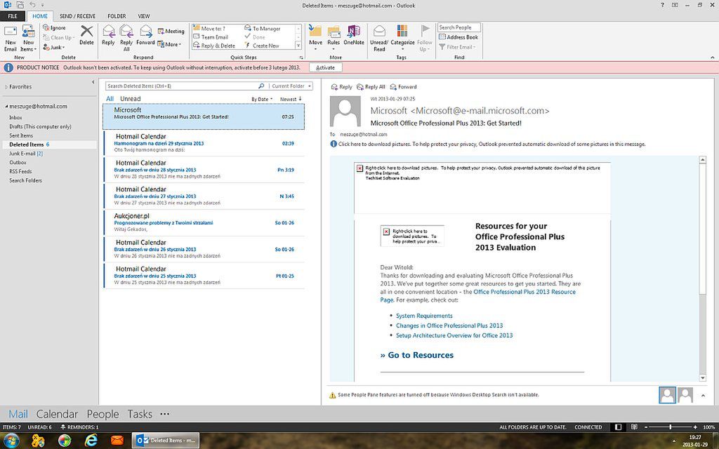The height and width of the screenshot is (449, 719).
Task: Expand the Quick Steps gallery arrow
Action: [x=298, y=46]
